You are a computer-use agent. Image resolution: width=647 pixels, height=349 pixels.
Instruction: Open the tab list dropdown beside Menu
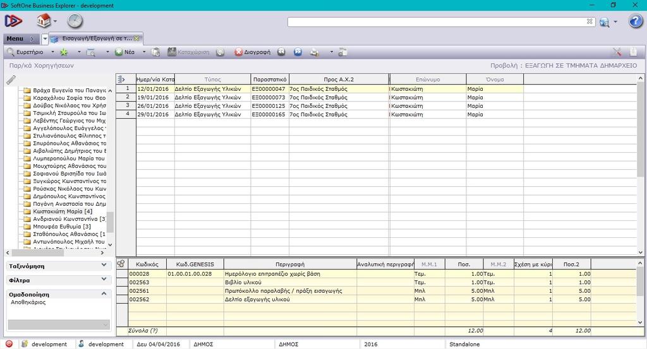pyautogui.click(x=45, y=38)
